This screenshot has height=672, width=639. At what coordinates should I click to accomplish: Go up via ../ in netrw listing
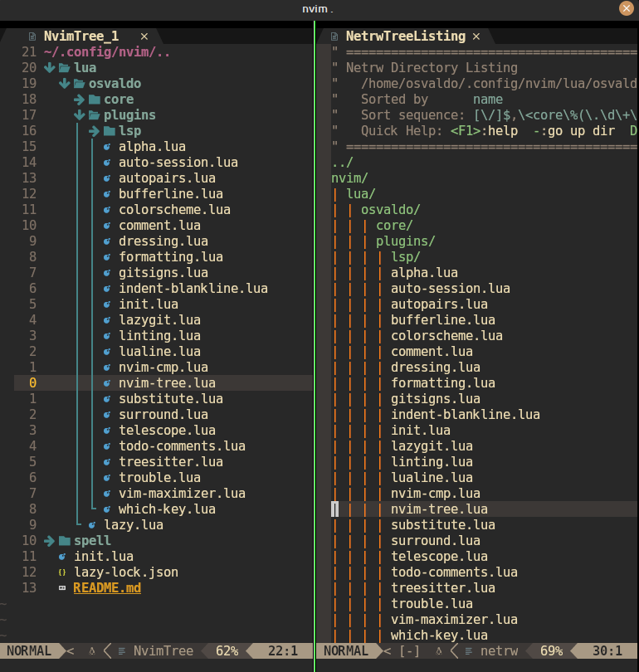pos(343,163)
